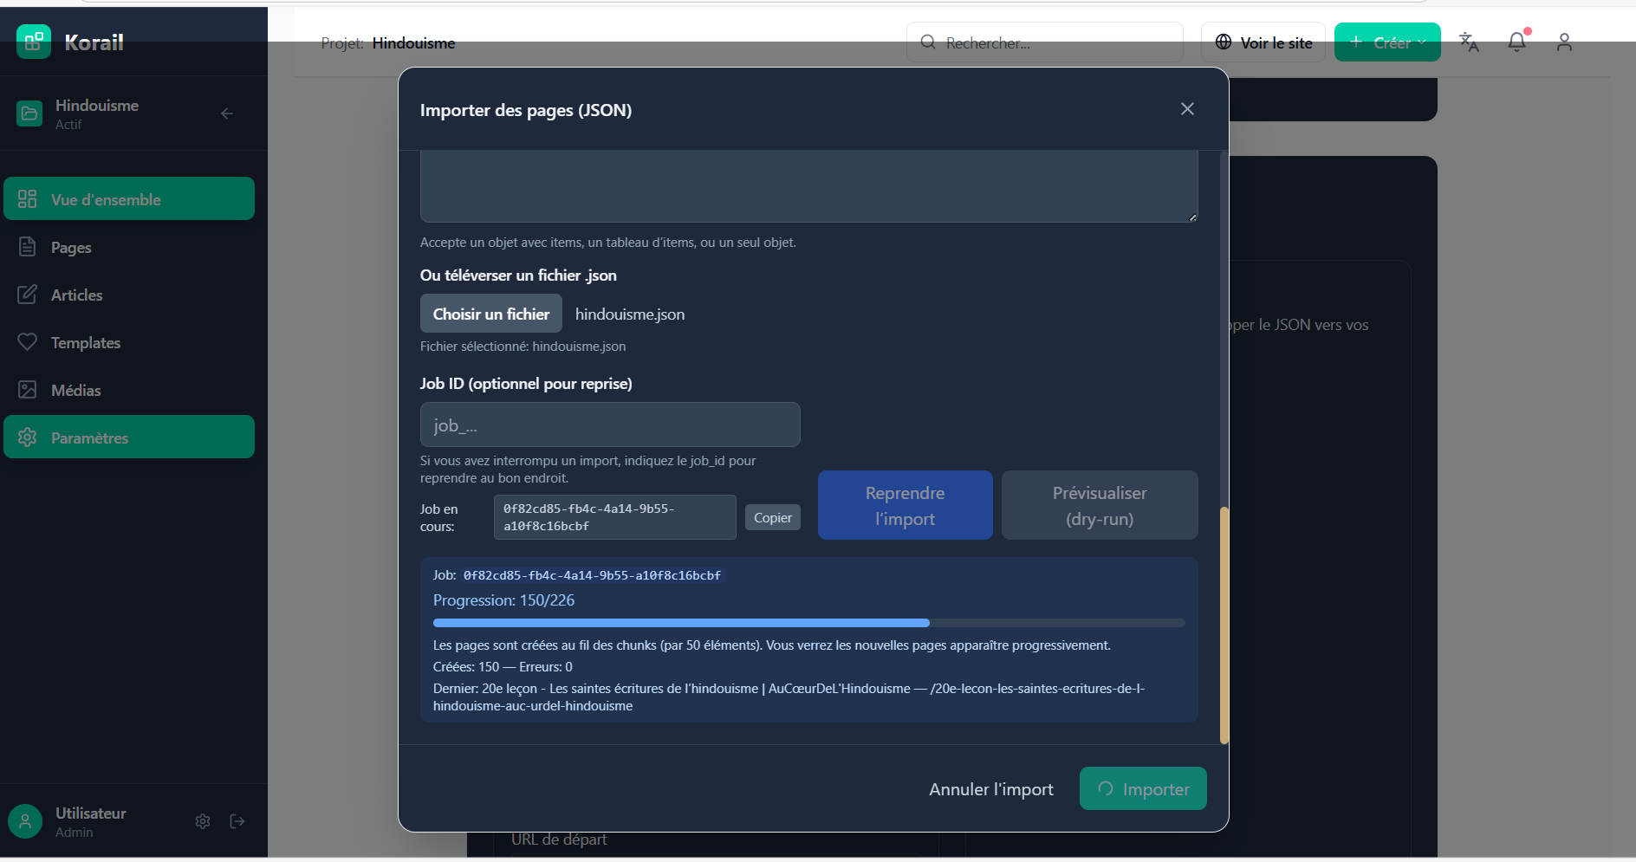Copy the current job ID
The image size is (1636, 862).
click(772, 517)
